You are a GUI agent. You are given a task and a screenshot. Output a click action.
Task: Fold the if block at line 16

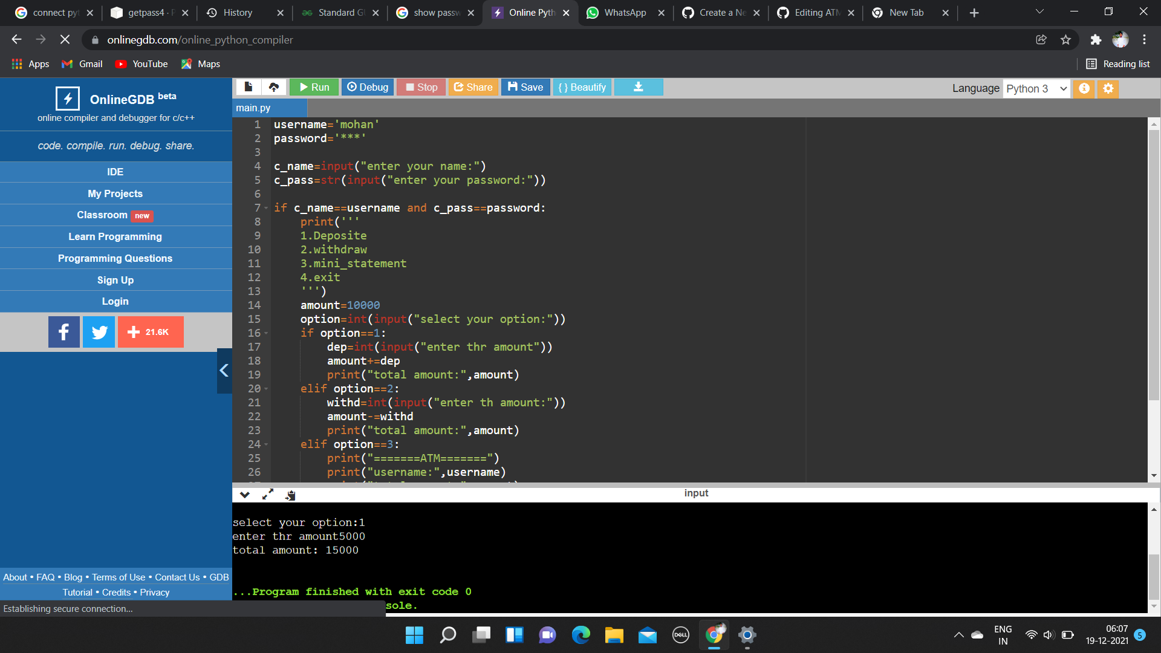[x=266, y=333]
